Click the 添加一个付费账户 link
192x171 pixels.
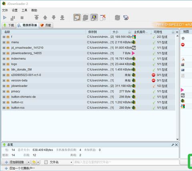[x=20, y=168]
